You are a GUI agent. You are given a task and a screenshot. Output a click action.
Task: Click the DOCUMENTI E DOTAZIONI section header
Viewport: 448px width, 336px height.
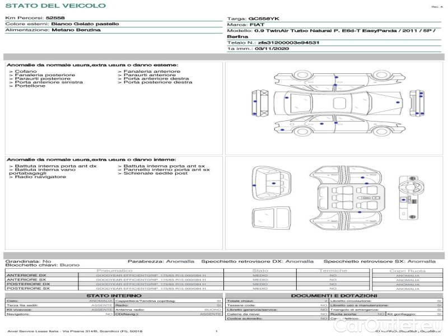click(x=334, y=295)
